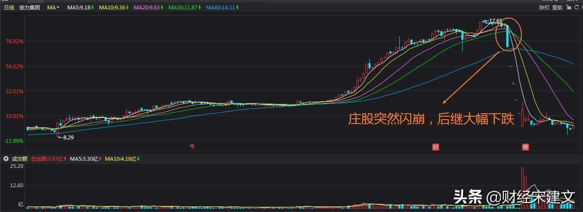Click the -11.99% axis label
The image size is (583, 212).
tap(13, 141)
